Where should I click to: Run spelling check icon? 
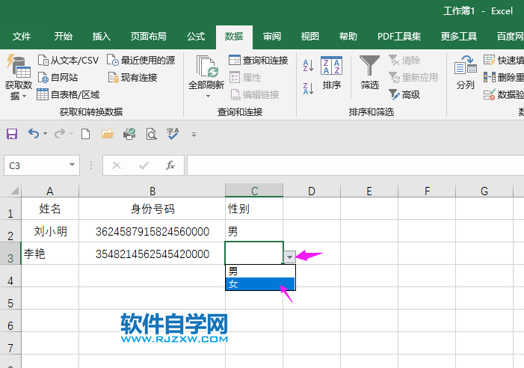click(x=173, y=134)
